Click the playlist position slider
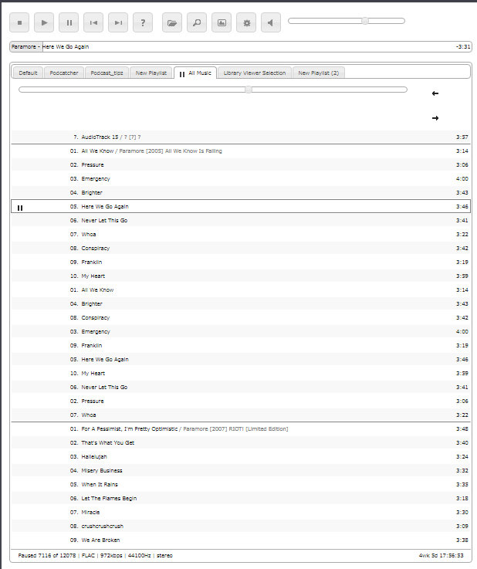The height and width of the screenshot is (569, 477). click(x=213, y=90)
